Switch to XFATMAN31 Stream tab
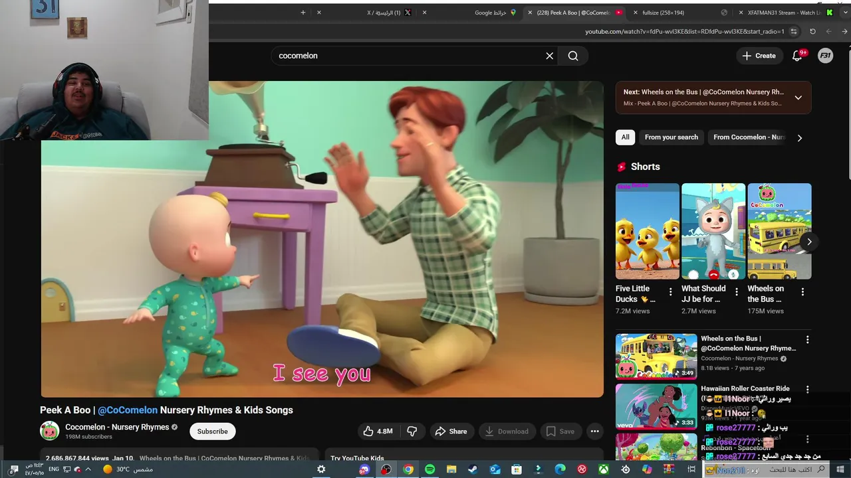This screenshot has width=851, height=478. pyautogui.click(x=785, y=13)
